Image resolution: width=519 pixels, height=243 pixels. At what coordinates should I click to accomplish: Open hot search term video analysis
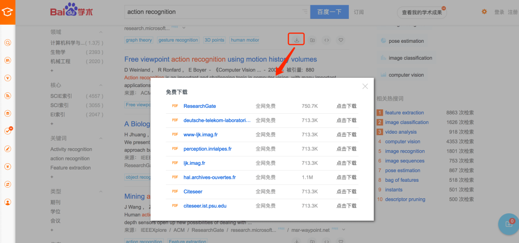point(401,132)
